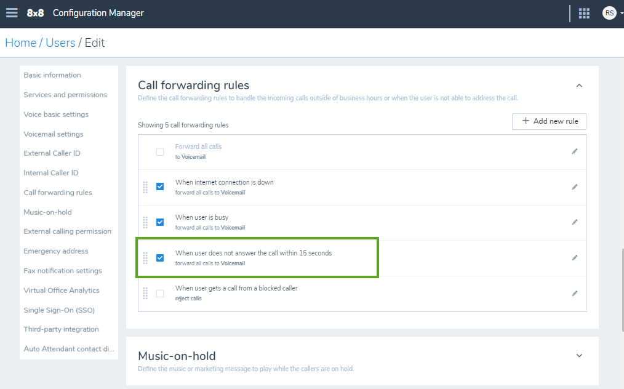Enable the blocked caller rule checkbox

160,294
